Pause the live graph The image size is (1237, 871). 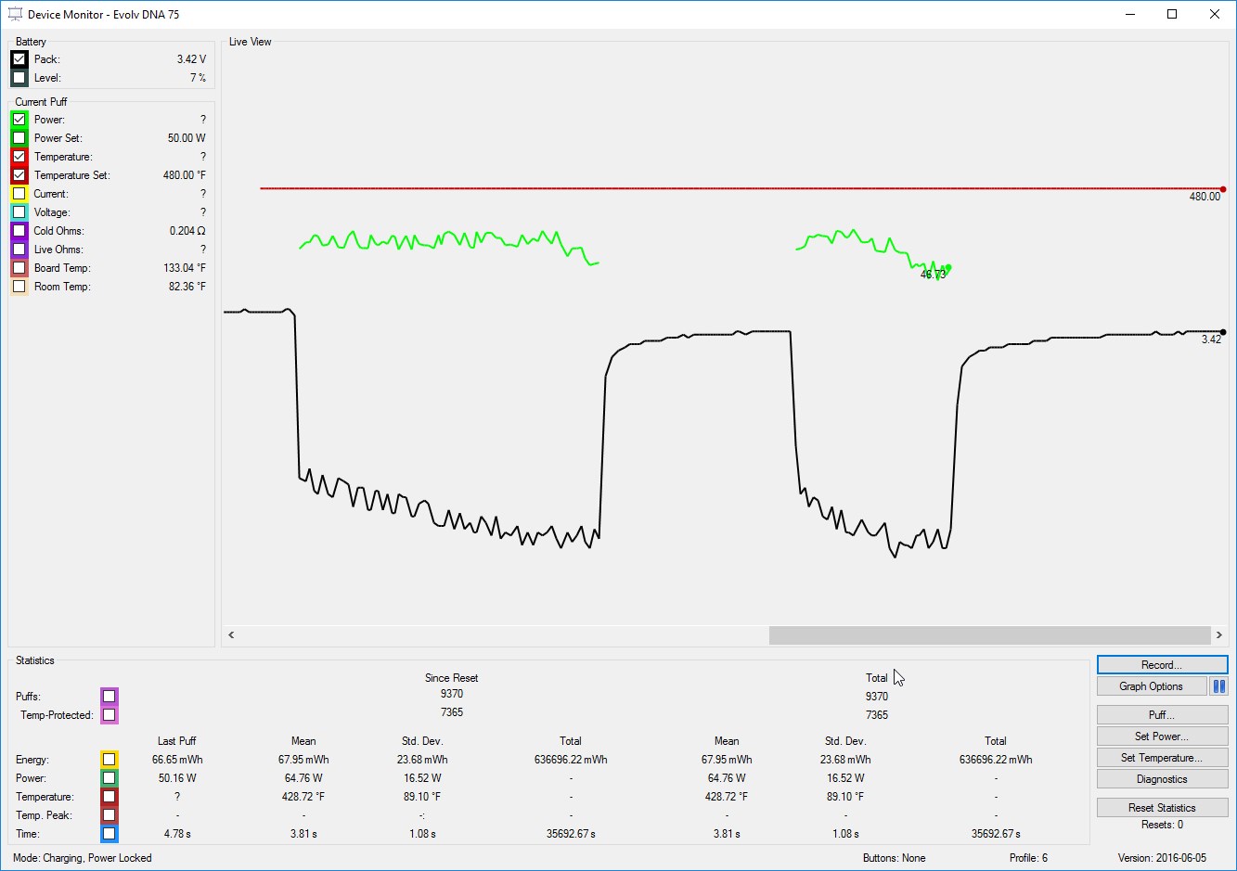pos(1219,686)
